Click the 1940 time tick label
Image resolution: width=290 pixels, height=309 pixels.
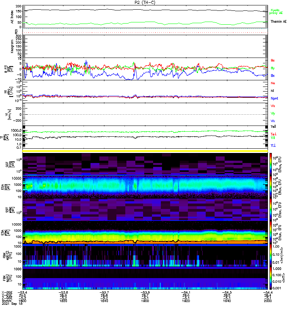click(x=227, y=301)
